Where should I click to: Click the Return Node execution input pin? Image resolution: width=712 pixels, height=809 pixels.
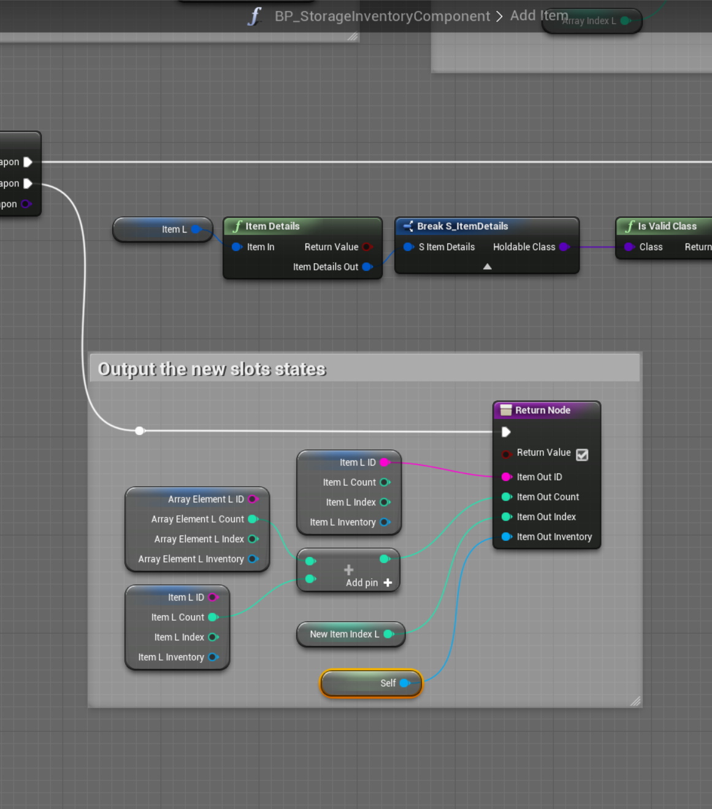tap(506, 432)
